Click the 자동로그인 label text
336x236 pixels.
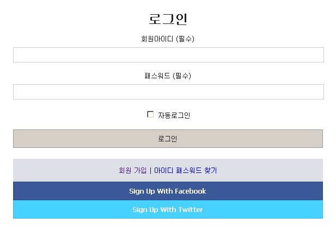click(174, 115)
